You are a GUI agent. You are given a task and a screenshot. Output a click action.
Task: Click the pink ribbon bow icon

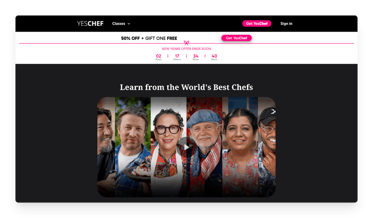tap(186, 43)
